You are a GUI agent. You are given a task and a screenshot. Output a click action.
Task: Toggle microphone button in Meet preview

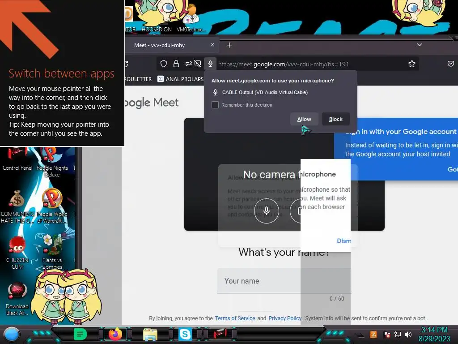tap(267, 211)
